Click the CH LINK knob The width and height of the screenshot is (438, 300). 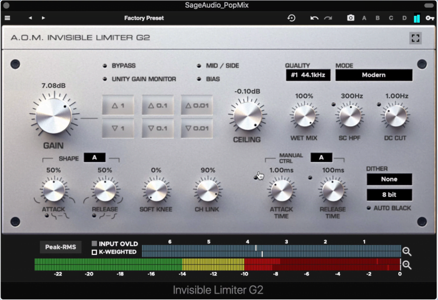207,191
